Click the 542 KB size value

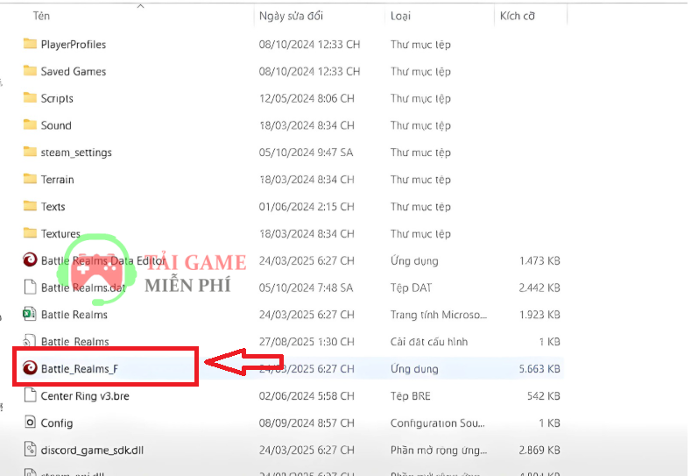[543, 396]
